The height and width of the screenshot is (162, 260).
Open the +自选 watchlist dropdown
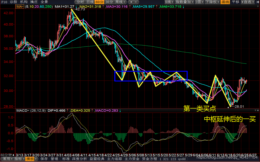[x=247, y=2]
